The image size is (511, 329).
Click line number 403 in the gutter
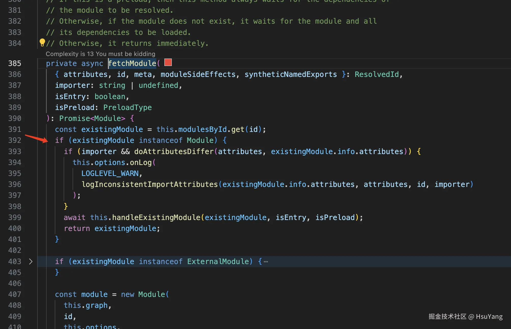[x=15, y=262]
